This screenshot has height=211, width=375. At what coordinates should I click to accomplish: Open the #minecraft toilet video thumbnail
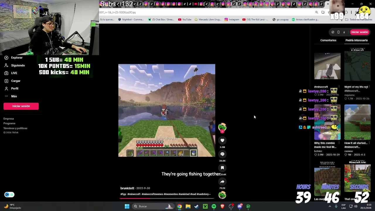point(327,66)
